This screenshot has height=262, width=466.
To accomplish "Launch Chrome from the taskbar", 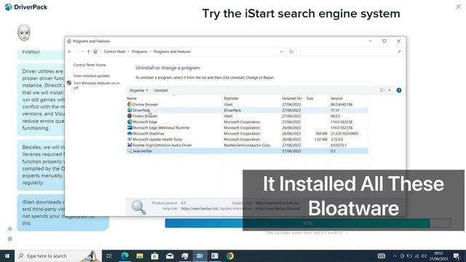I will click(x=230, y=255).
